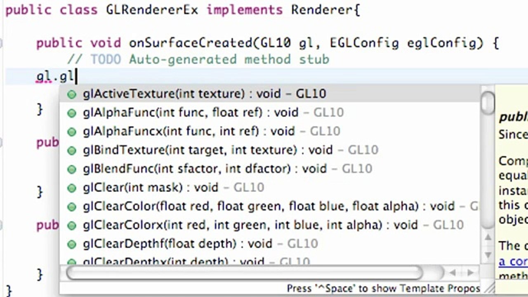
Task: Click the green icon beside glBindTexture
Action: (72, 151)
